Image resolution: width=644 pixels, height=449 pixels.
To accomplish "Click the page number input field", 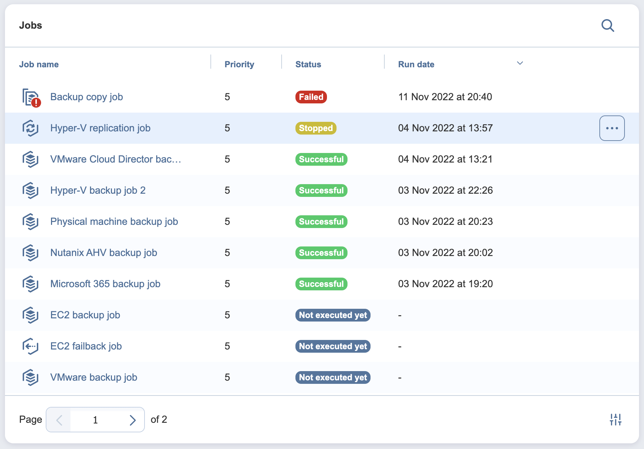I will 95,420.
